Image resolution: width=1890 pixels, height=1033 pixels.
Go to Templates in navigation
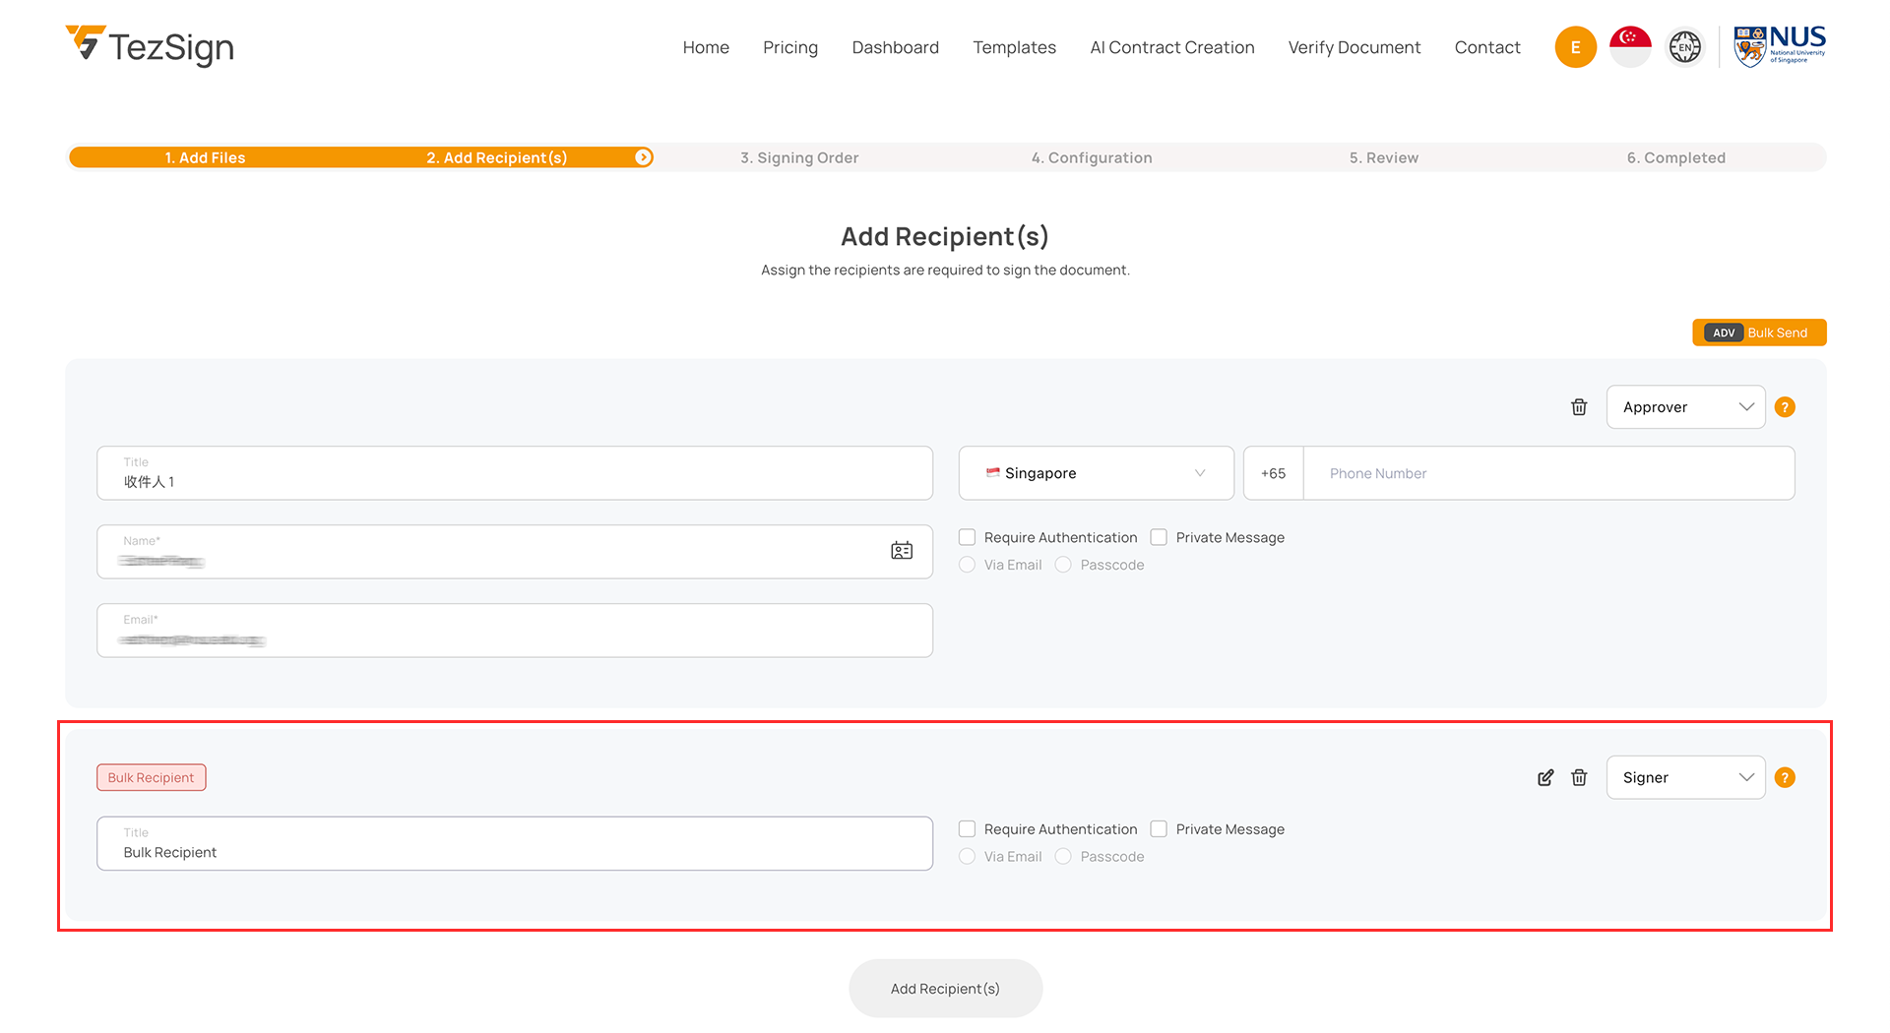(1014, 47)
